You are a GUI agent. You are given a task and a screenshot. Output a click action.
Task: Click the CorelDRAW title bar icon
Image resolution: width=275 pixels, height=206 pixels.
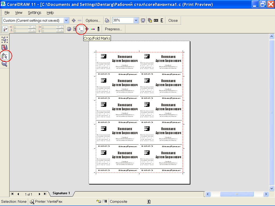(x=3, y=4)
